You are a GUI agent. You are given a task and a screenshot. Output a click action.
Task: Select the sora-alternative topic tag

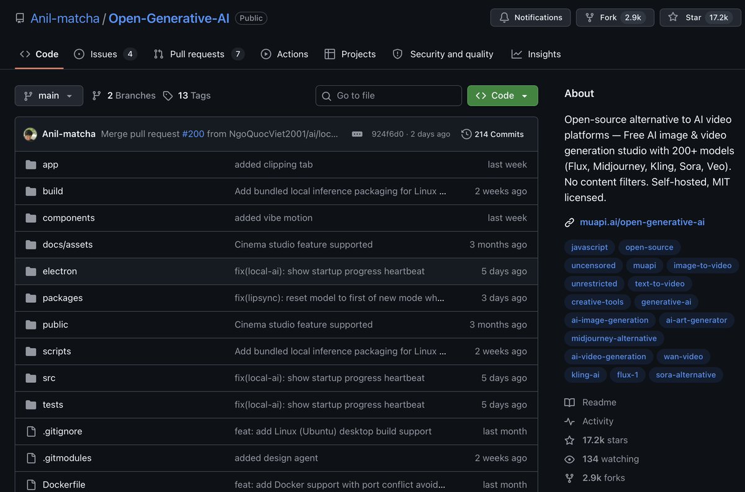point(686,375)
